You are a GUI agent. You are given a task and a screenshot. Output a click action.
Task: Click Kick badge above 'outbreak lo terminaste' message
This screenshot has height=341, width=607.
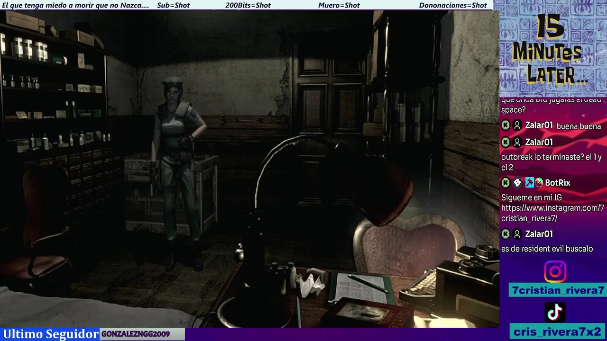tap(506, 142)
